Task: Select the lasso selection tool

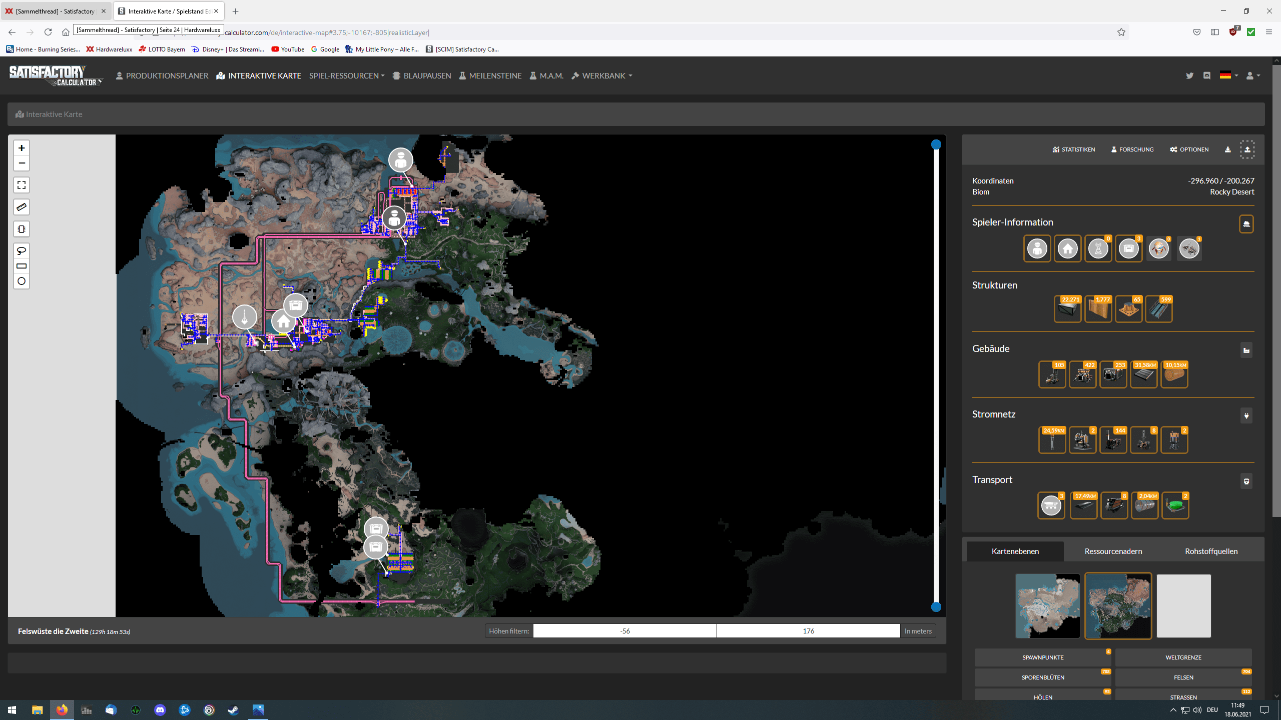Action: [x=22, y=250]
